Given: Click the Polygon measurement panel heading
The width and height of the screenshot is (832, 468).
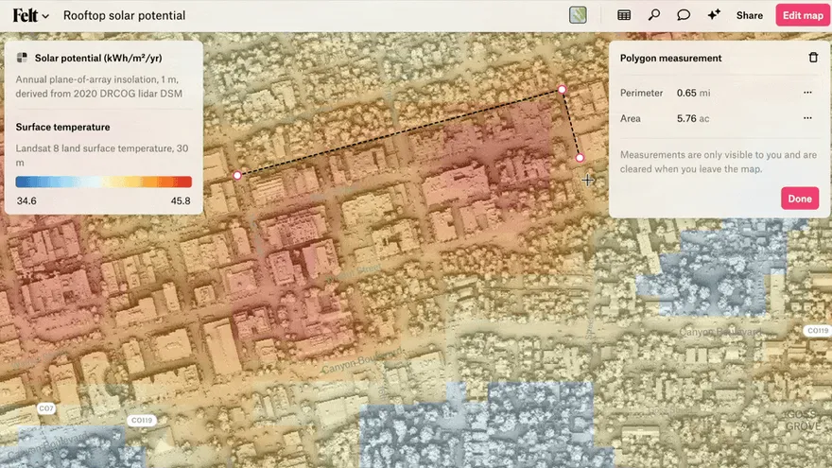Looking at the screenshot, I should point(670,58).
